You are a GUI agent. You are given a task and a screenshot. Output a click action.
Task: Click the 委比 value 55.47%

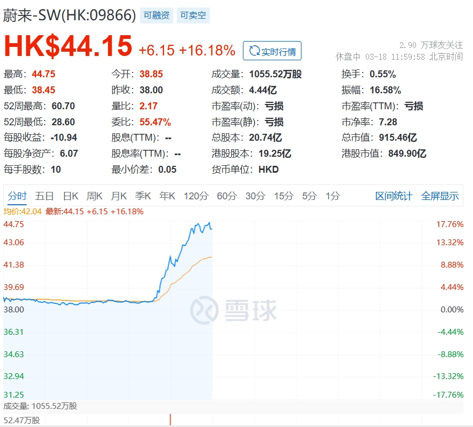155,122
